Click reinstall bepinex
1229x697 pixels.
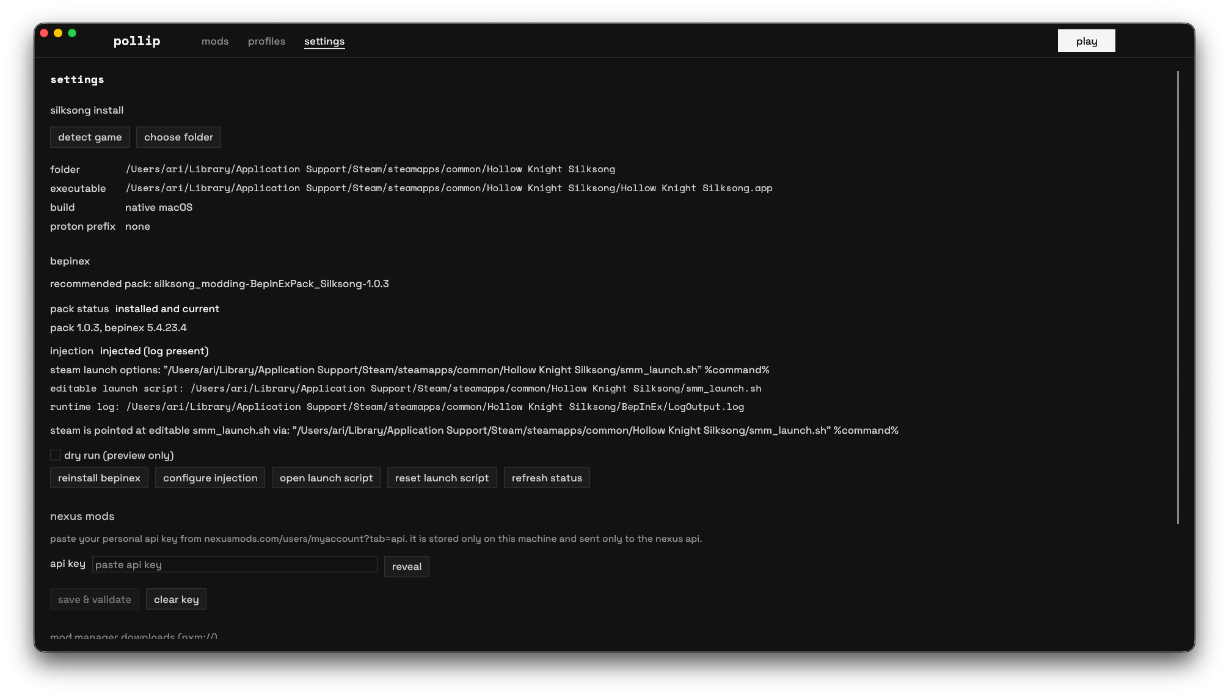[x=99, y=478]
